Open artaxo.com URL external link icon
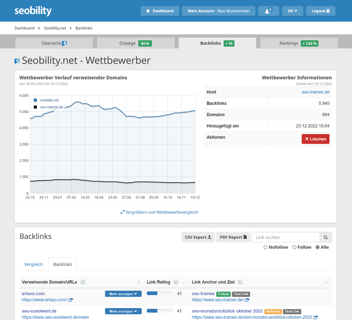Image resolution: width=352 pixels, height=320 pixels. coord(71,300)
